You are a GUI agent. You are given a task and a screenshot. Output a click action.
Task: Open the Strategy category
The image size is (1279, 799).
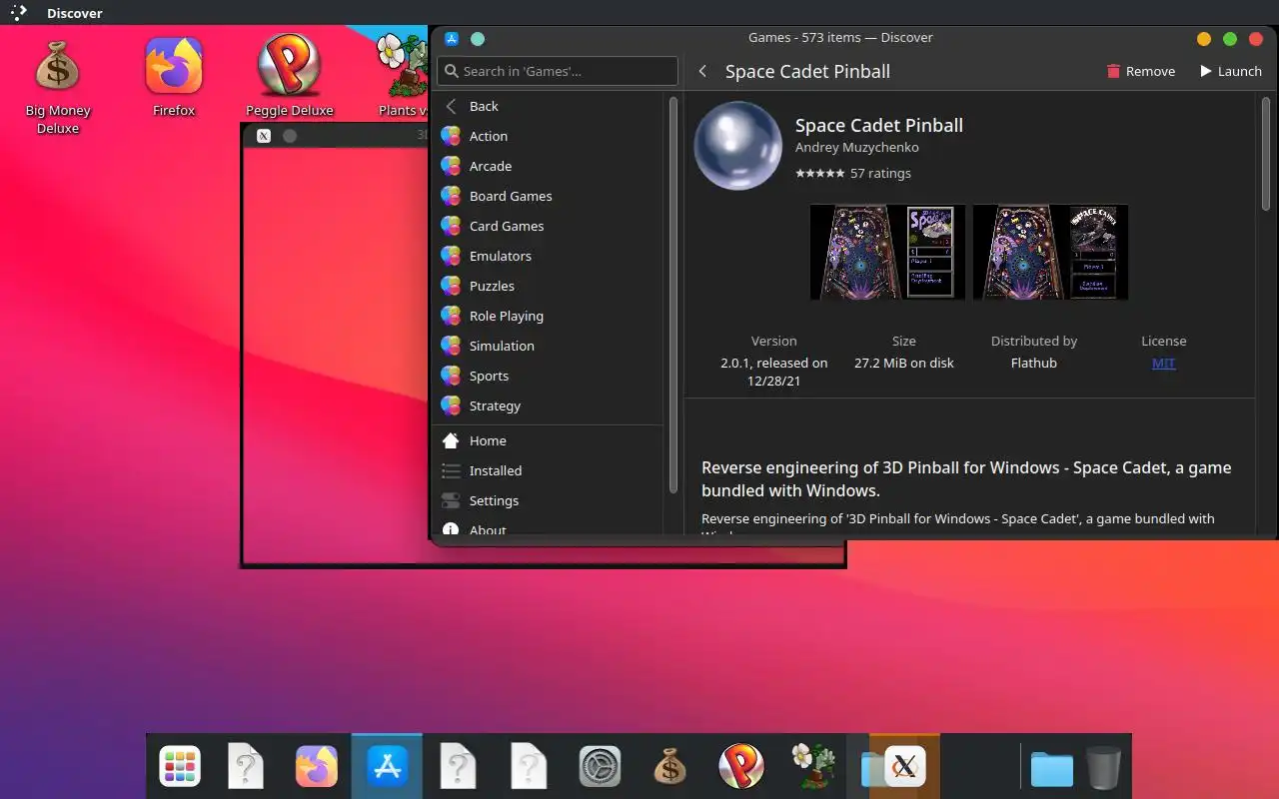(548, 405)
